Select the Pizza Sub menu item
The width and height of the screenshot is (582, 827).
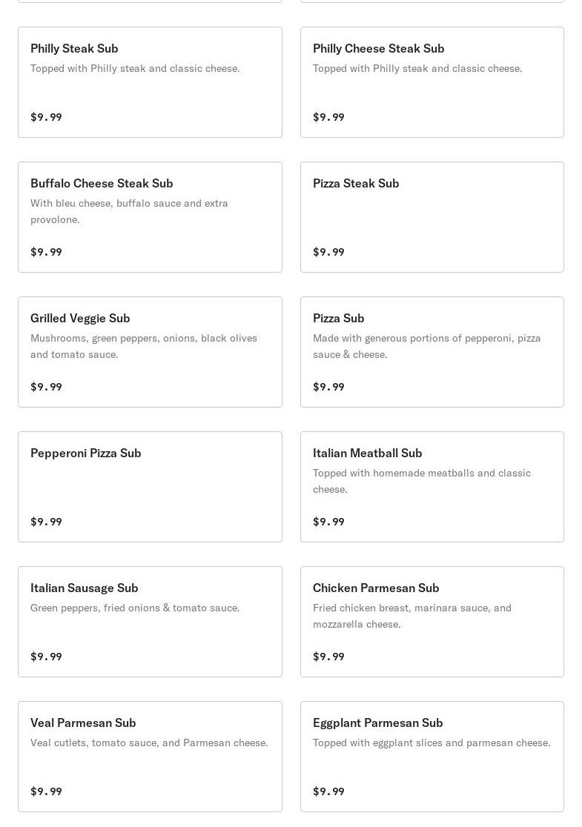pyautogui.click(x=431, y=352)
